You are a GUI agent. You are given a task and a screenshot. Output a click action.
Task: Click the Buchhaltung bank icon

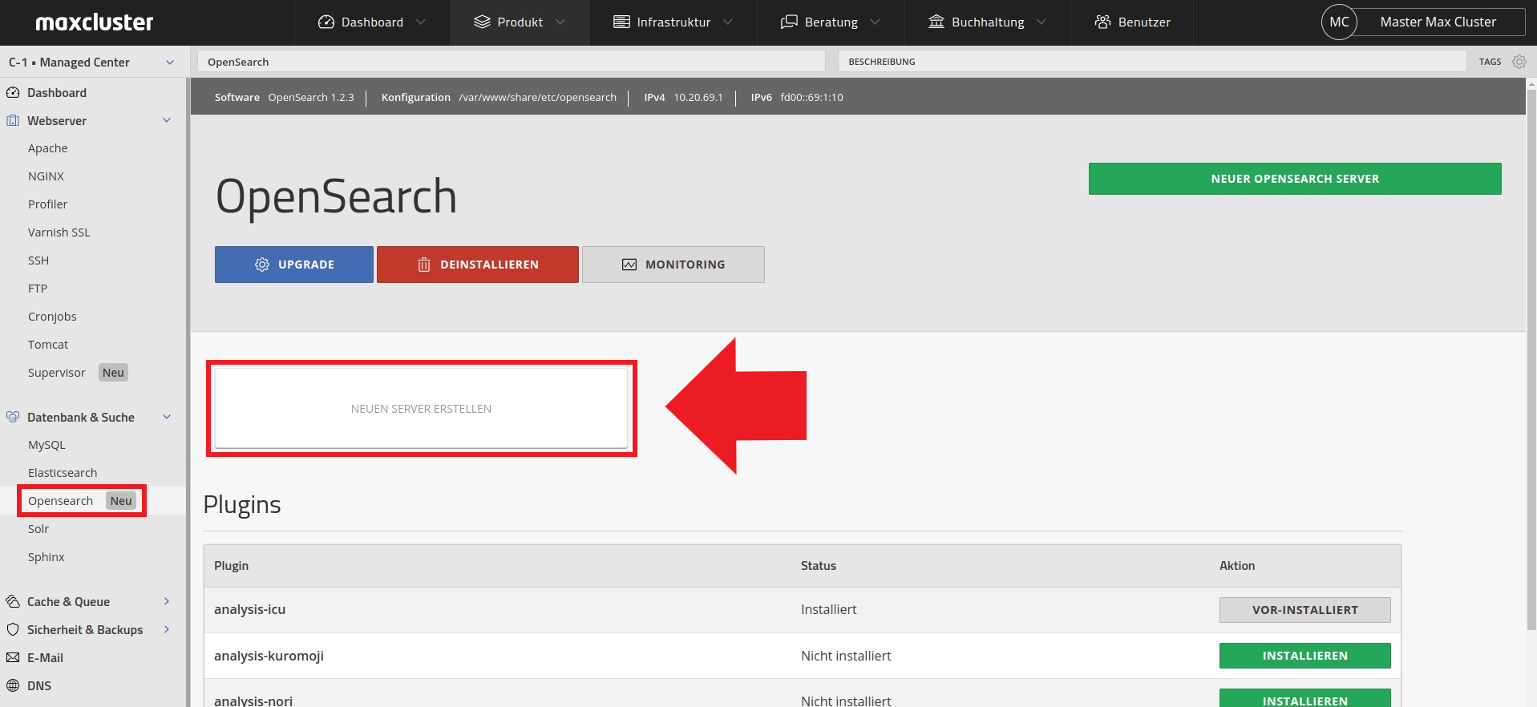[936, 22]
